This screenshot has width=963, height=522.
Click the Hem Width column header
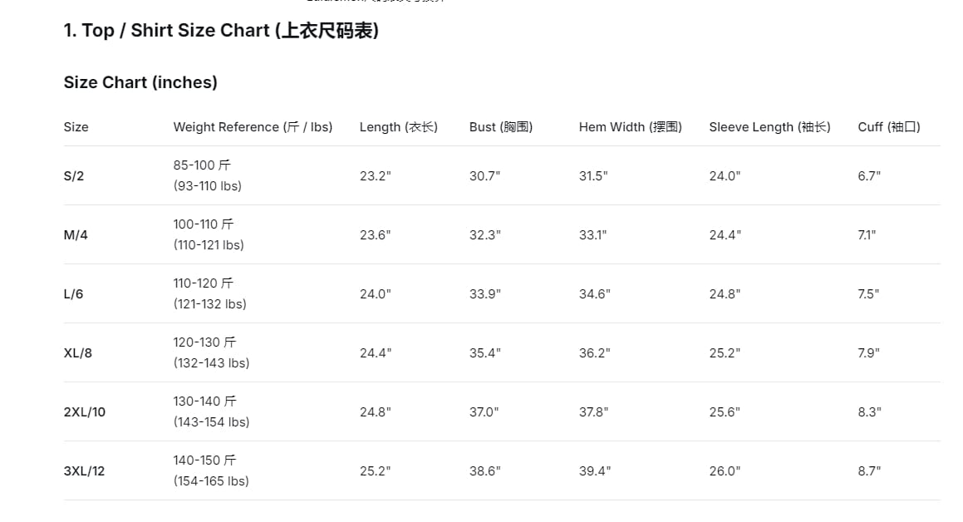pos(631,127)
